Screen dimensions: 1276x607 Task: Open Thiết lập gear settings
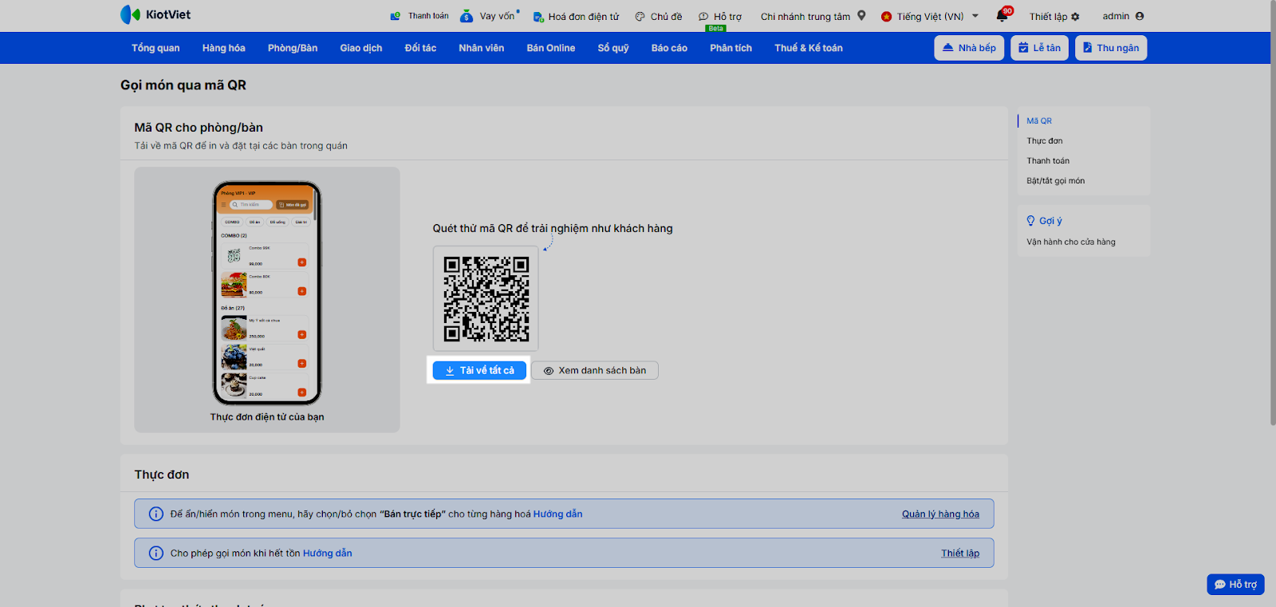(1075, 17)
